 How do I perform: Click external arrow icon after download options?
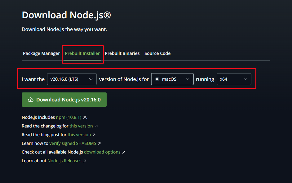click(124, 152)
